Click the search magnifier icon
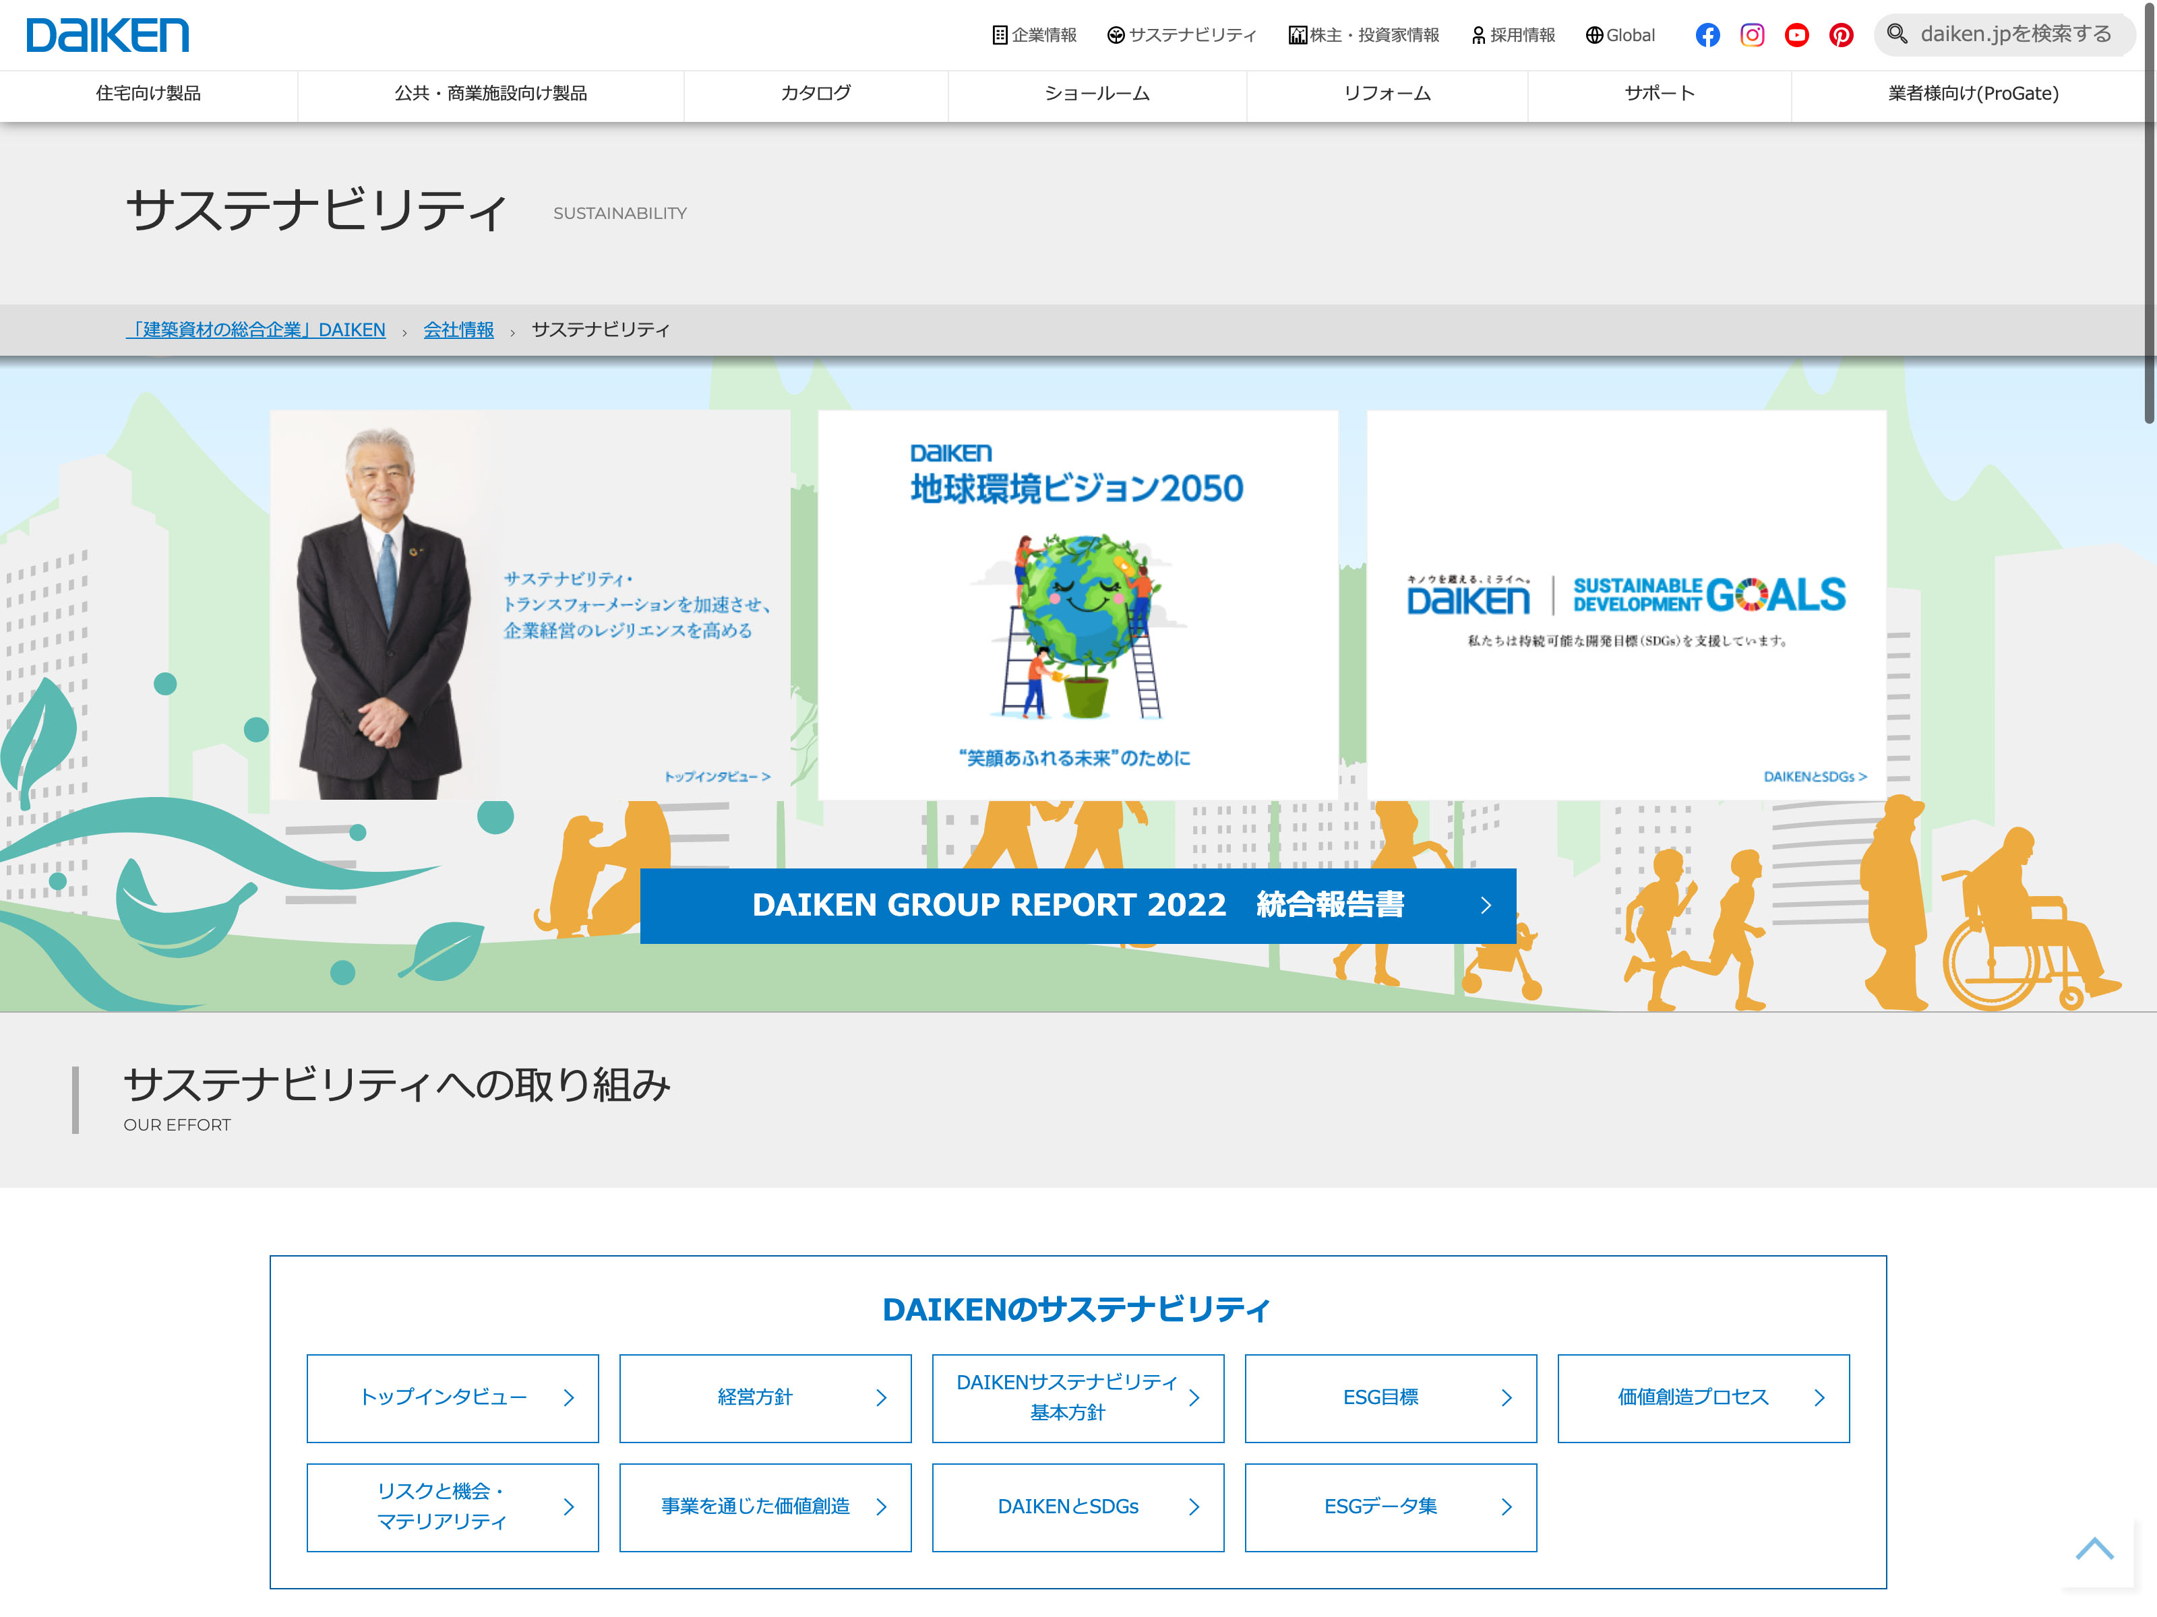The image size is (2157, 1617). [1897, 34]
